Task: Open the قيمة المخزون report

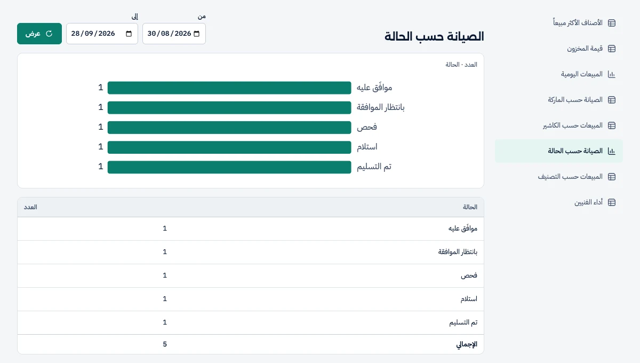Action: (559, 49)
